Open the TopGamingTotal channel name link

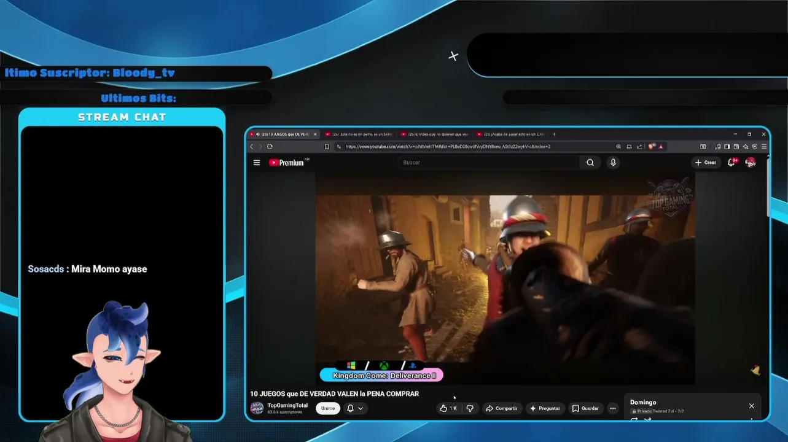pyautogui.click(x=287, y=405)
